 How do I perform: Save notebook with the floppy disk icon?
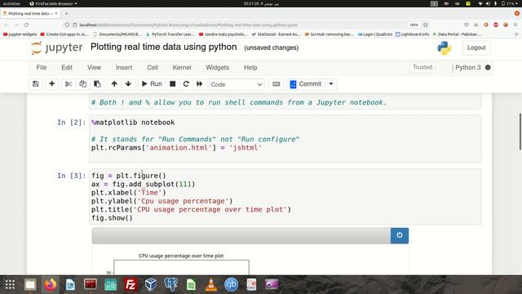point(36,84)
